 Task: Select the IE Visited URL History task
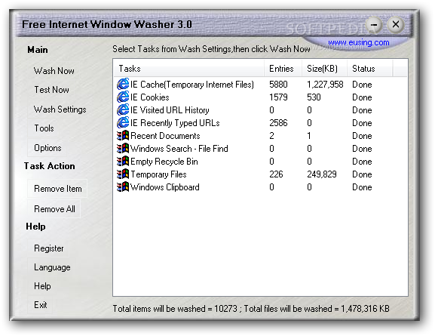click(170, 109)
